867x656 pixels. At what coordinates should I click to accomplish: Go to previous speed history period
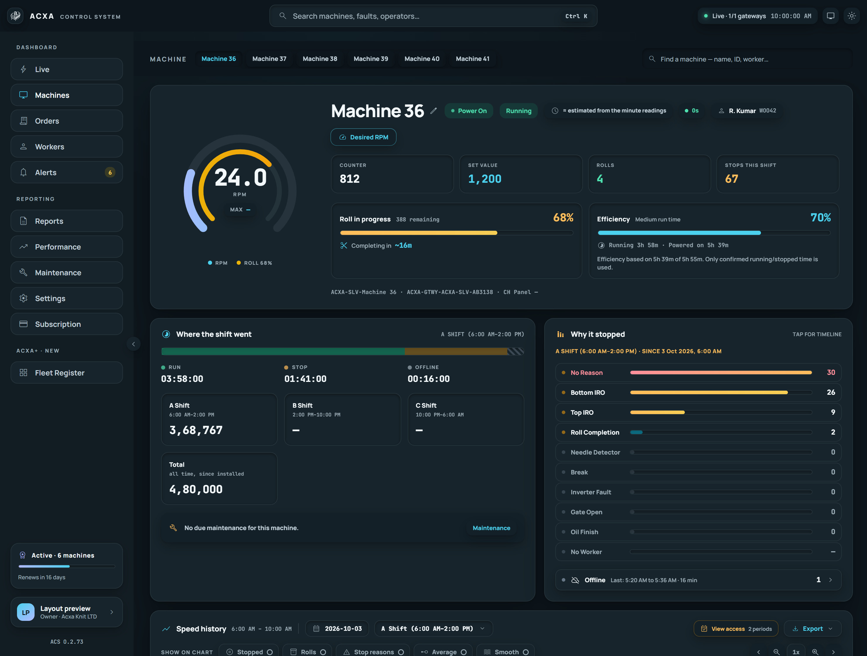(758, 652)
